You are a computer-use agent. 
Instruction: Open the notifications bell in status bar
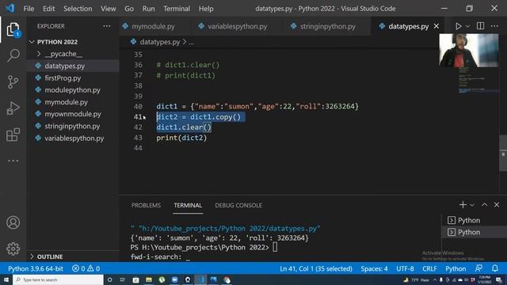click(x=495, y=268)
